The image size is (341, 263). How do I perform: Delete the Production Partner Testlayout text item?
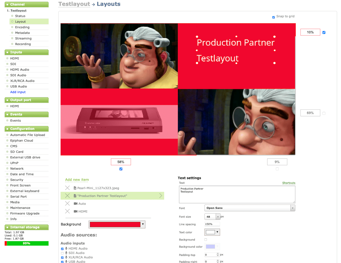click(x=68, y=196)
